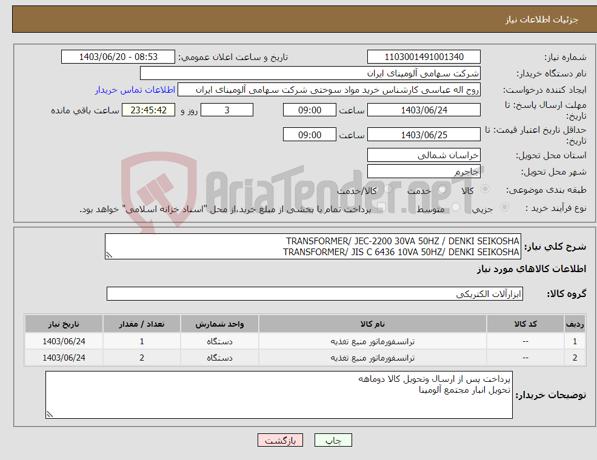Click row 2 date 1403/06/24 cell
Image resolution: width=597 pixels, height=460 pixels.
point(64,358)
